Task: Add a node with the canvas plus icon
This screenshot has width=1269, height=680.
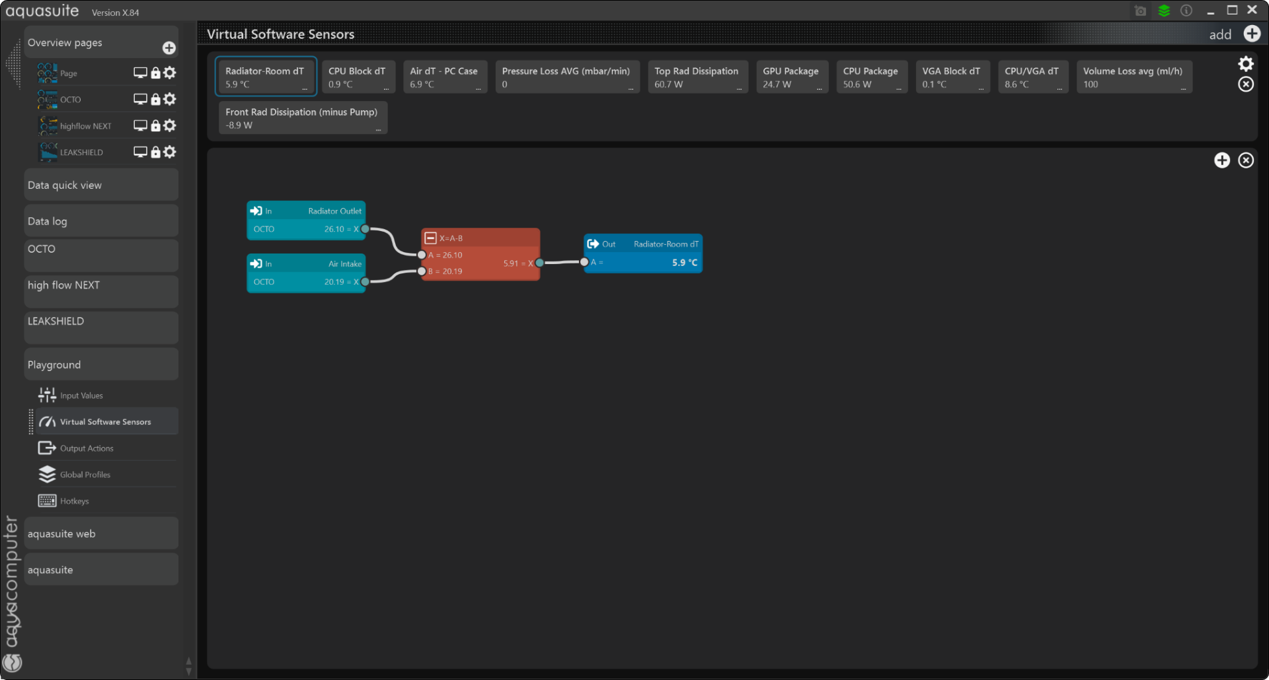Action: pos(1221,160)
